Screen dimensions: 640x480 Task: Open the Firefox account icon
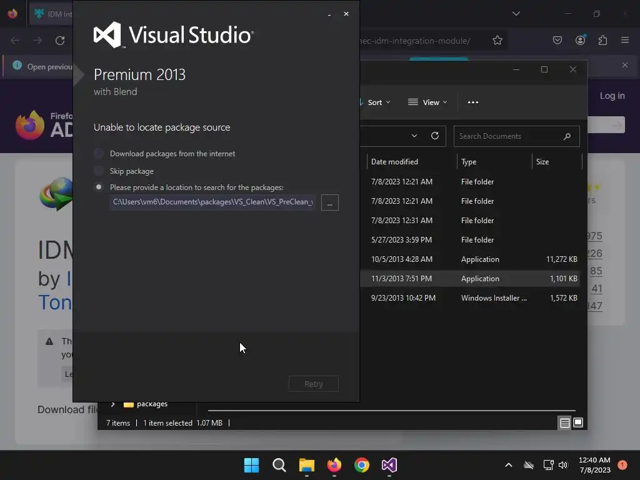(581, 40)
